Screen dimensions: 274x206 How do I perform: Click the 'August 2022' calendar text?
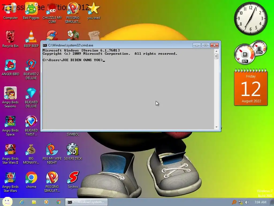pyautogui.click(x=251, y=101)
